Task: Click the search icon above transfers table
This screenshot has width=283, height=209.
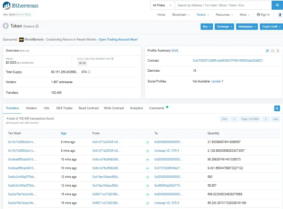Action: [277, 108]
